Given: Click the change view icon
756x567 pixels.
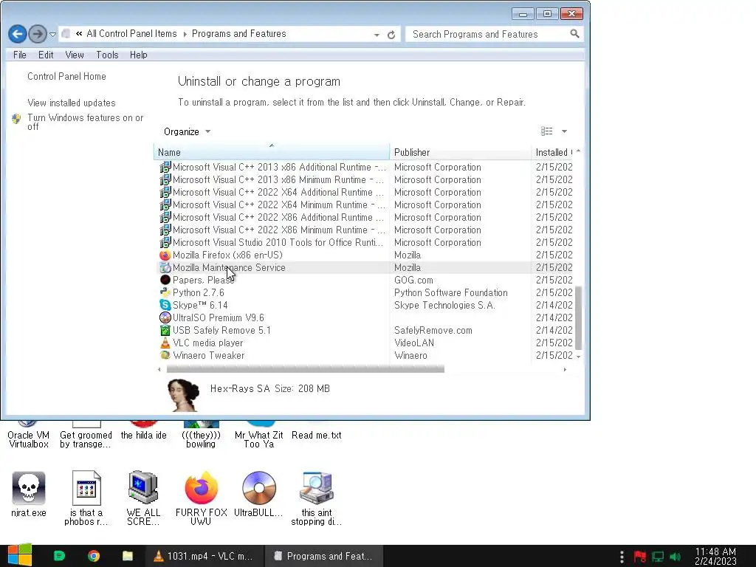Looking at the screenshot, I should [x=547, y=131].
